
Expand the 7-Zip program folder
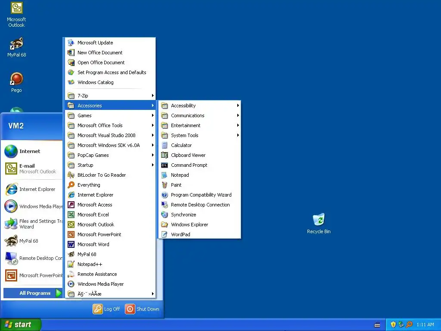111,96
